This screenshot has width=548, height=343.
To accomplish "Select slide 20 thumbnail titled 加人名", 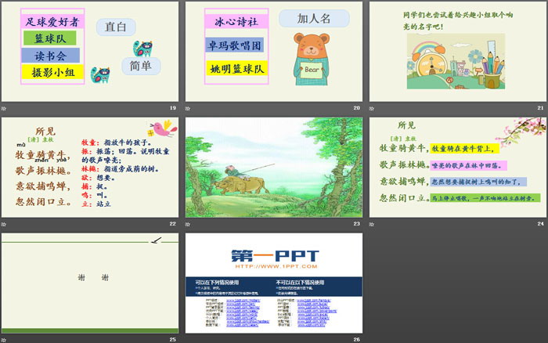I will (273, 51).
